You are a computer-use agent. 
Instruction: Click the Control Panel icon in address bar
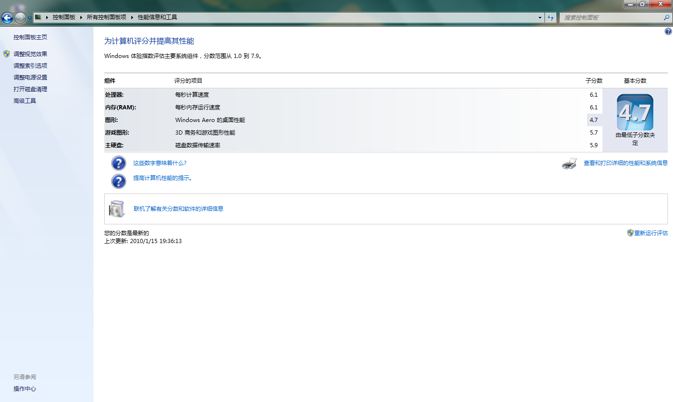click(38, 17)
